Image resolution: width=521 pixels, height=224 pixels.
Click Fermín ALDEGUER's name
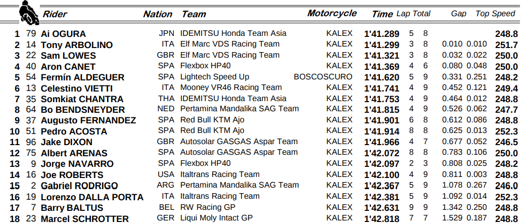tap(82, 77)
